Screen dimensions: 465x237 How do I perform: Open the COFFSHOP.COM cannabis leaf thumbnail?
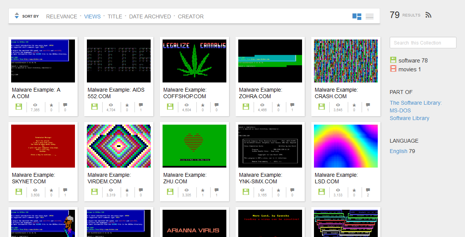tap(194, 61)
